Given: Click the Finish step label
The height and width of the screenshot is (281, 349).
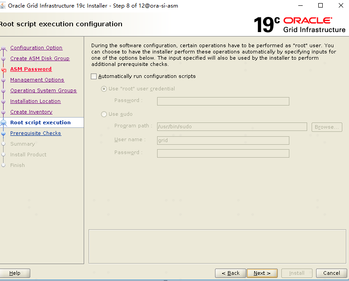Looking at the screenshot, I should point(17,165).
